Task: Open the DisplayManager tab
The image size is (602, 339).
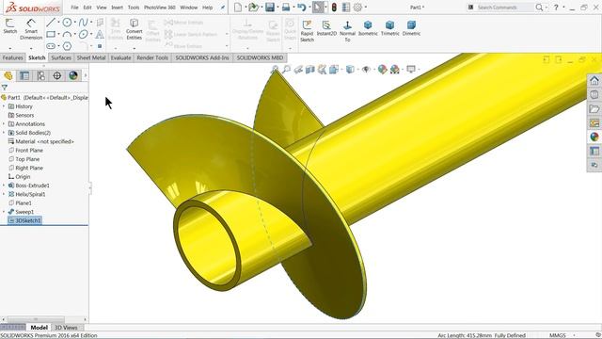Action: [x=73, y=75]
